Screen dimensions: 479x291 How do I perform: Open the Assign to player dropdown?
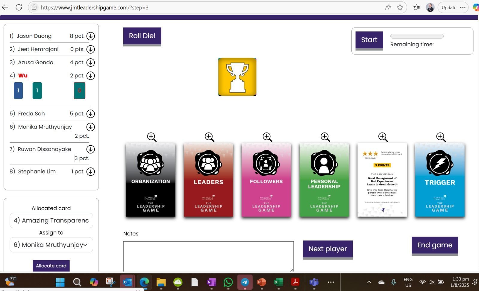coord(51,245)
